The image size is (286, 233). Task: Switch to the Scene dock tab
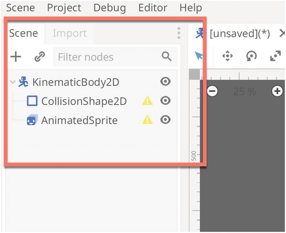click(24, 34)
